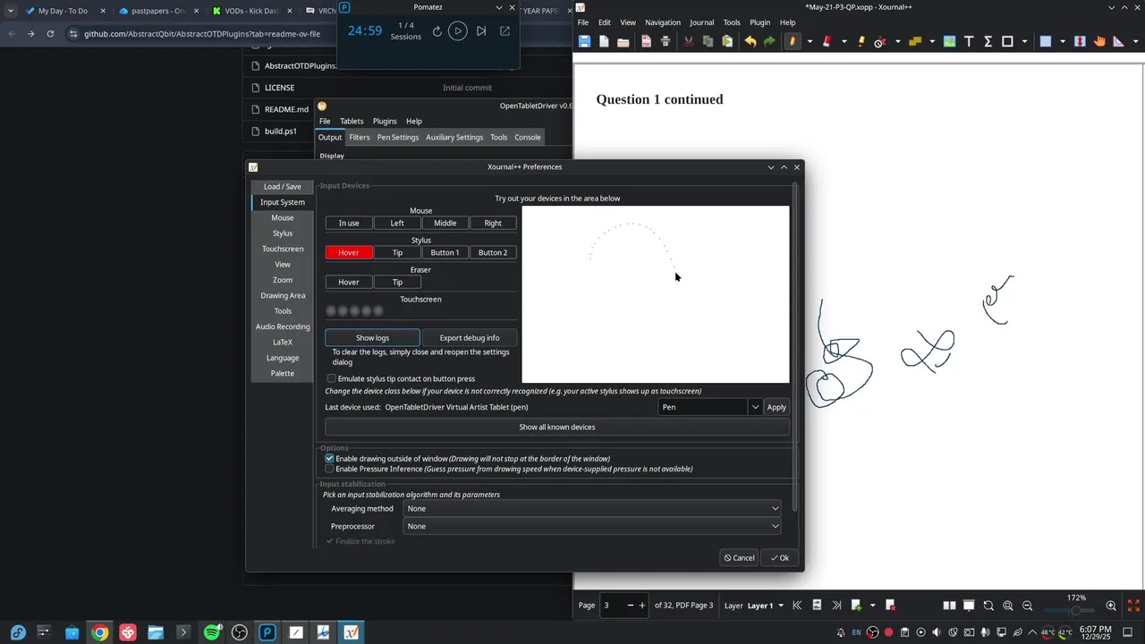Click the Cancel button in Preferences
Viewport: 1145px width, 644px height.
click(x=740, y=557)
